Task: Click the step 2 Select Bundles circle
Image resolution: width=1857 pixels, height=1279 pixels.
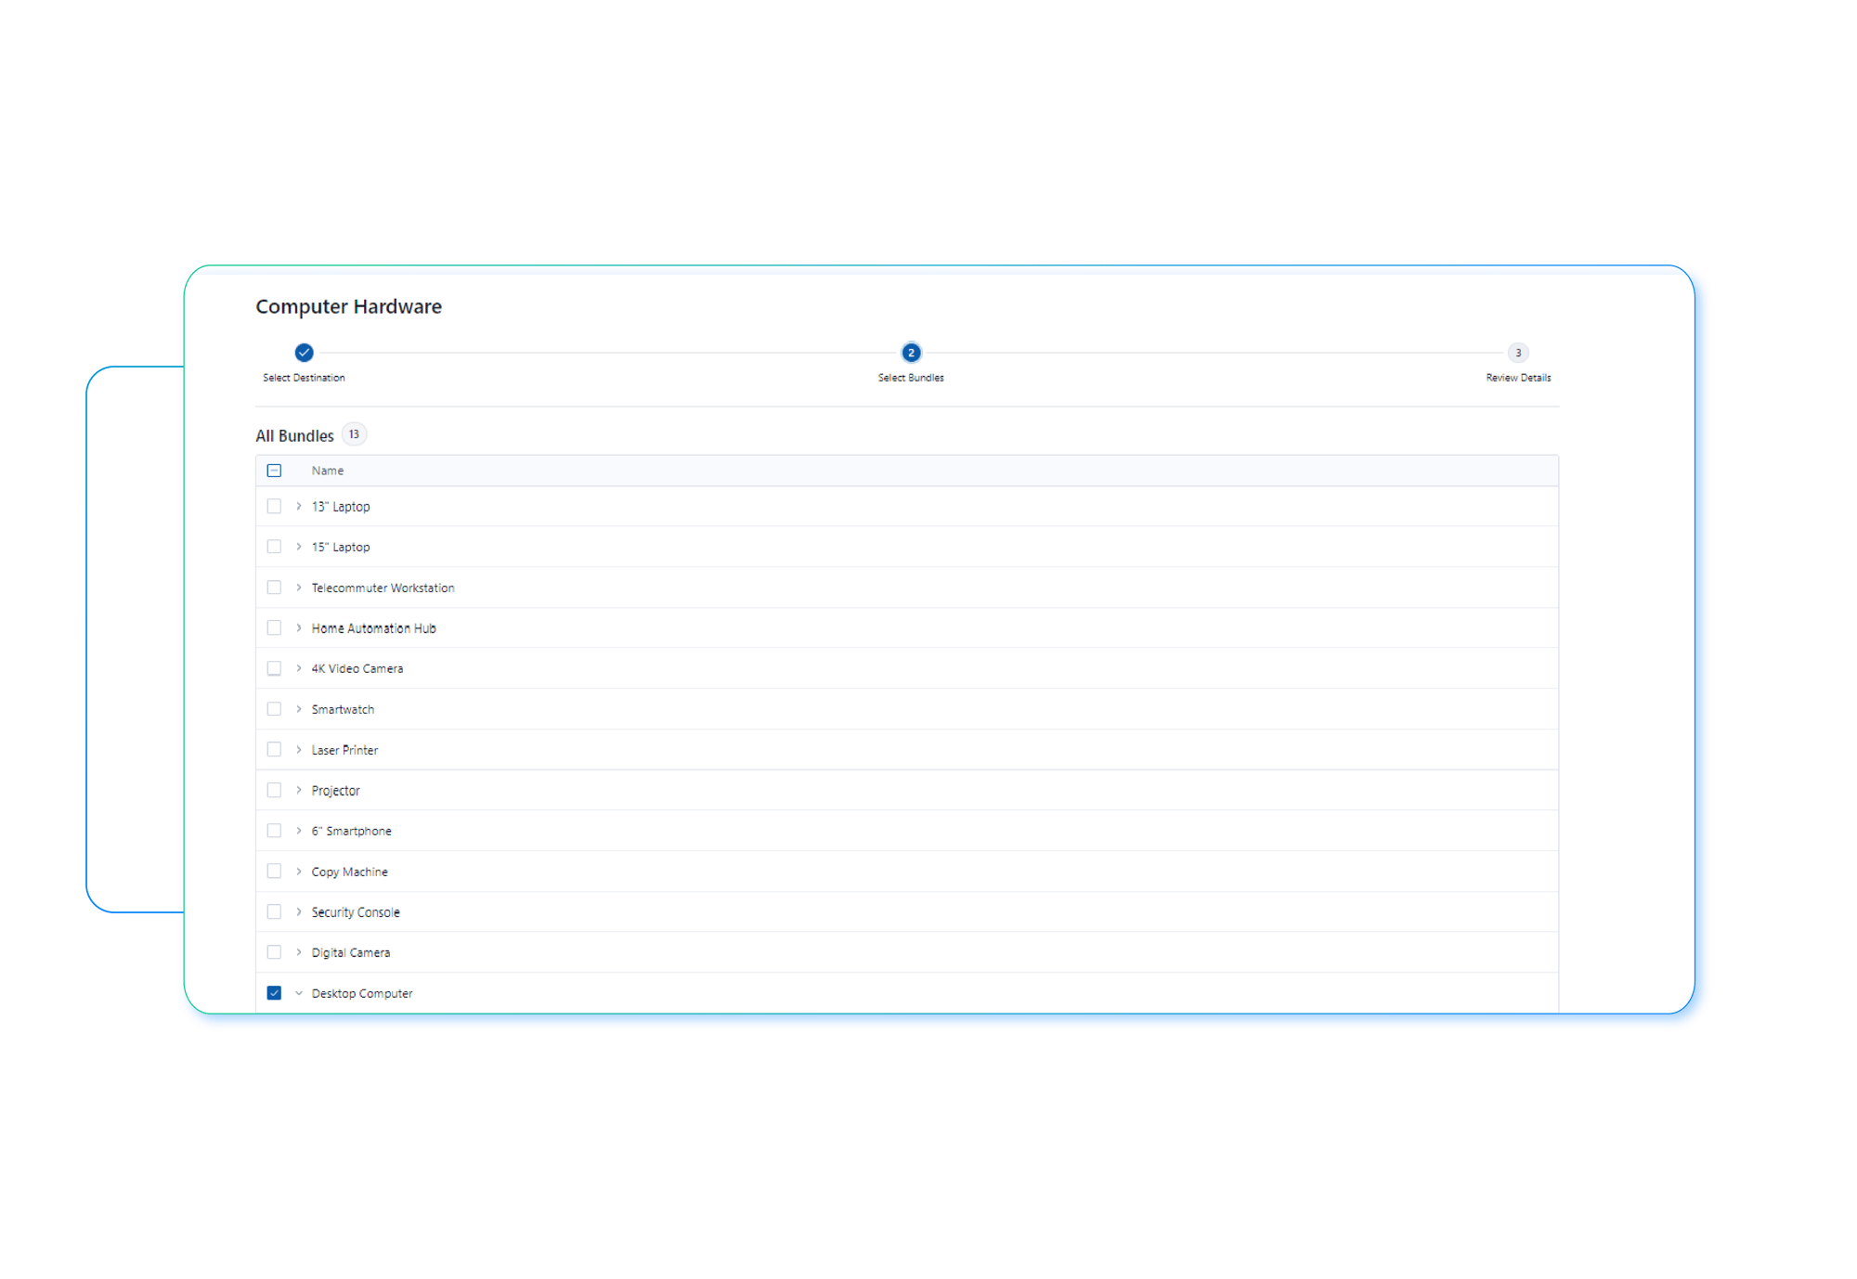Action: (911, 353)
